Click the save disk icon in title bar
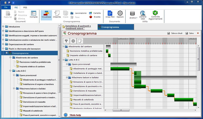 coord(9,3)
